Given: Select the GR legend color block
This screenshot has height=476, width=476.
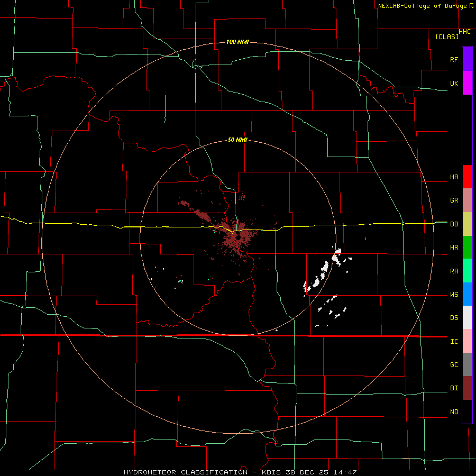Looking at the screenshot, I should pyautogui.click(x=467, y=200).
